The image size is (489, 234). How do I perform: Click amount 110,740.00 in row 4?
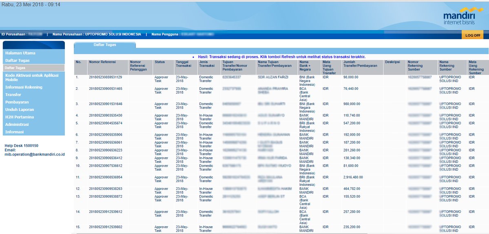tap(352, 116)
